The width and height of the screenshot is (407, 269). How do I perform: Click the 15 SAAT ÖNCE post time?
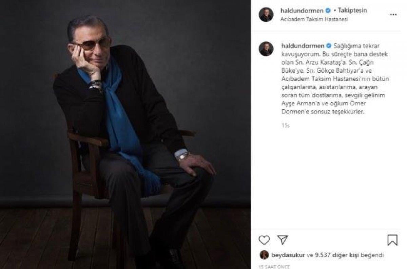272,267
